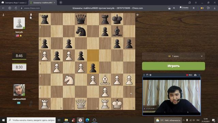Select the white knight on c3
The image size is (218, 123).
(x=69, y=80)
